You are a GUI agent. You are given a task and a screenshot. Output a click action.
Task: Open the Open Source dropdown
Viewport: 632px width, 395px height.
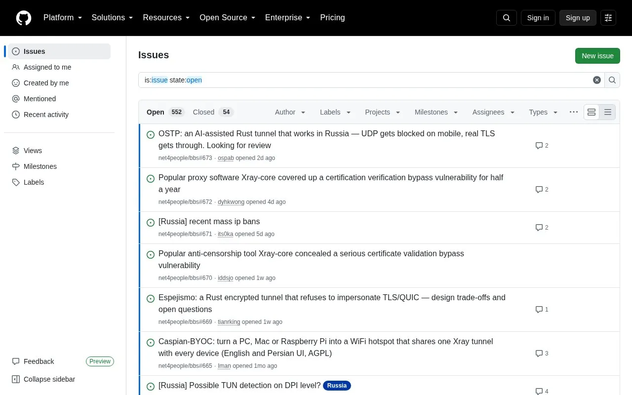(228, 18)
